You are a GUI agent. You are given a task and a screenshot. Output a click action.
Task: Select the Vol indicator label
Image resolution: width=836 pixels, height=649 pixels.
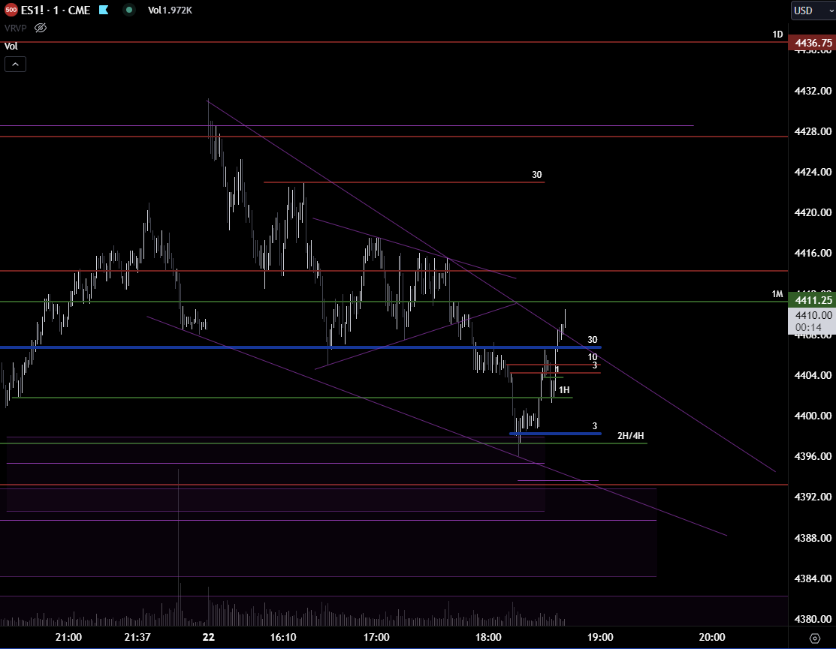pos(11,47)
